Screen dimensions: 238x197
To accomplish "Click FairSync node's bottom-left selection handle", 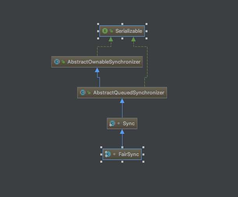I will click(101, 162).
